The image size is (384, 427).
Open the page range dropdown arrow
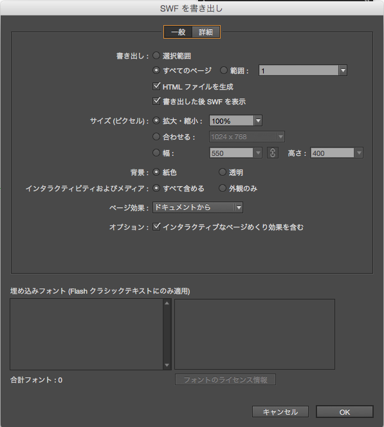click(343, 71)
